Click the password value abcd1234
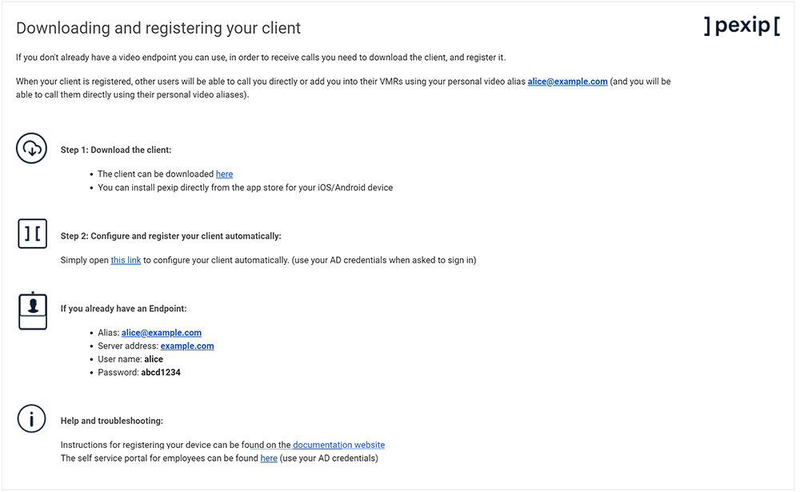Screen dimensions: 800x492 [x=161, y=373]
